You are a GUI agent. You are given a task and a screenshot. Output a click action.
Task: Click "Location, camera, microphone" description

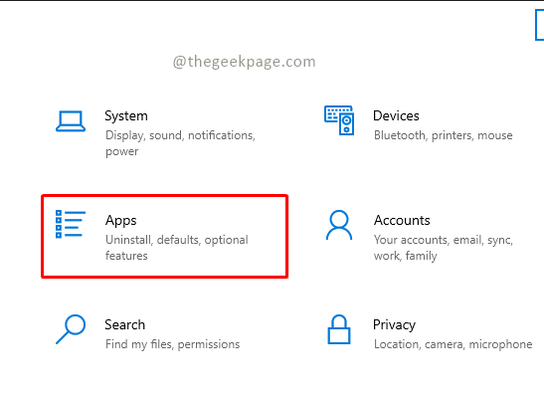click(x=453, y=344)
